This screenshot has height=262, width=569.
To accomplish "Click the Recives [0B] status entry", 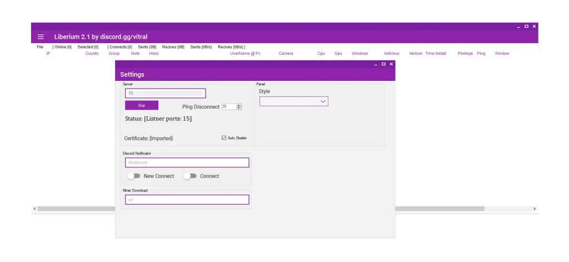I will 173,47.
